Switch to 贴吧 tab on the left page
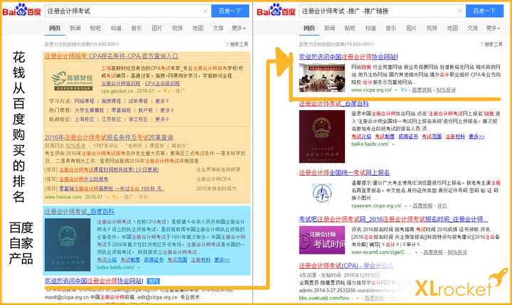 95,28
